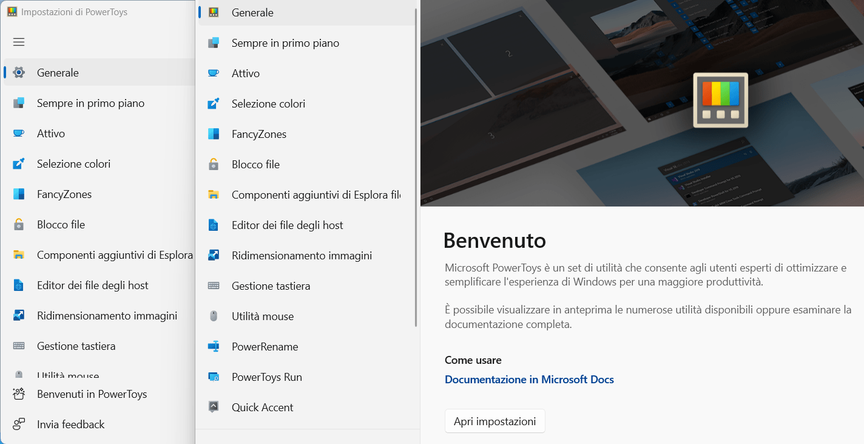The height and width of the screenshot is (444, 864).
Task: Click the PowerRename utility icon
Action: tap(214, 346)
